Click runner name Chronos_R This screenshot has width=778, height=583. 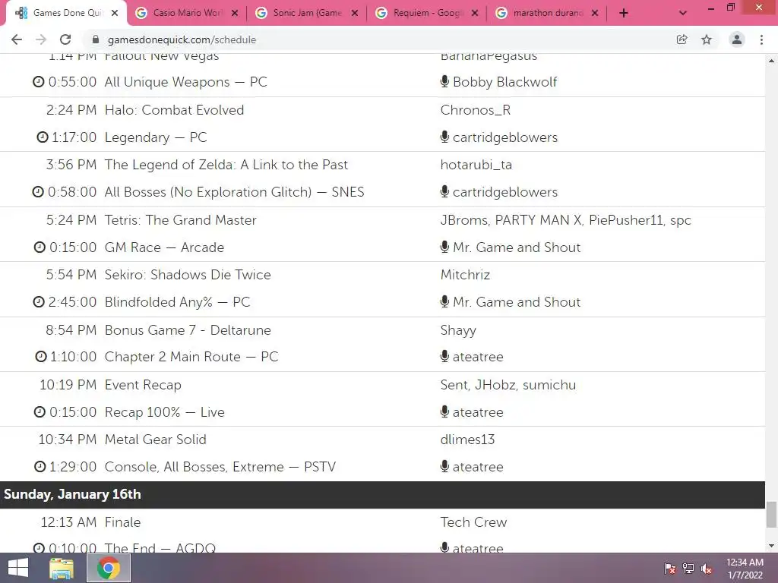click(476, 110)
